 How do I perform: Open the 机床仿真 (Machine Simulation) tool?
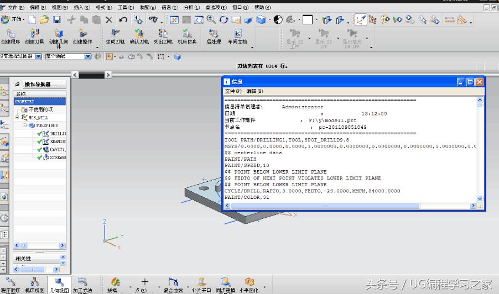tap(187, 36)
